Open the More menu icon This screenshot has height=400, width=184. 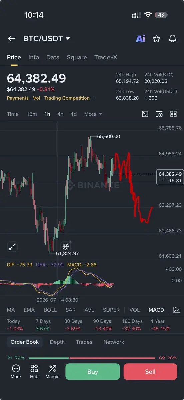tap(16, 371)
